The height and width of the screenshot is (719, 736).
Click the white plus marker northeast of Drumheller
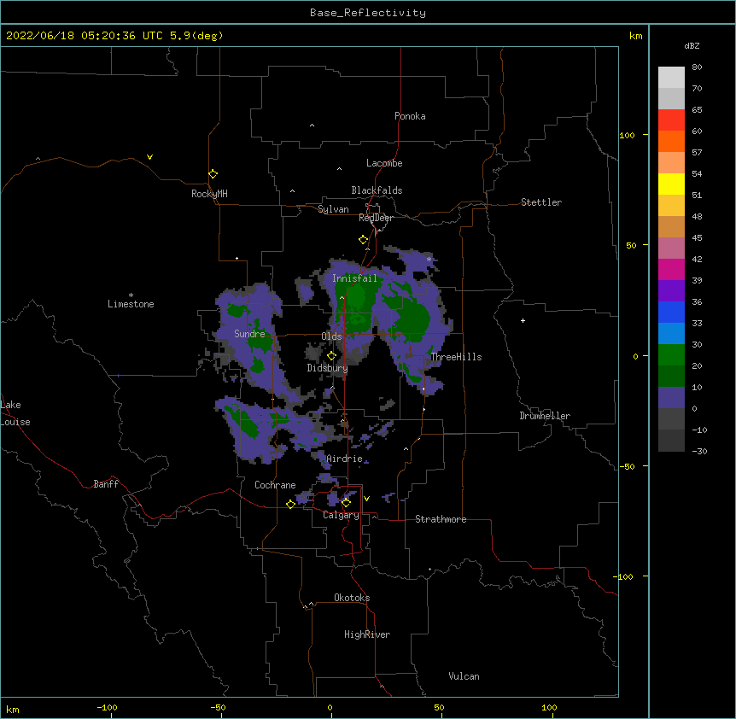click(x=523, y=320)
